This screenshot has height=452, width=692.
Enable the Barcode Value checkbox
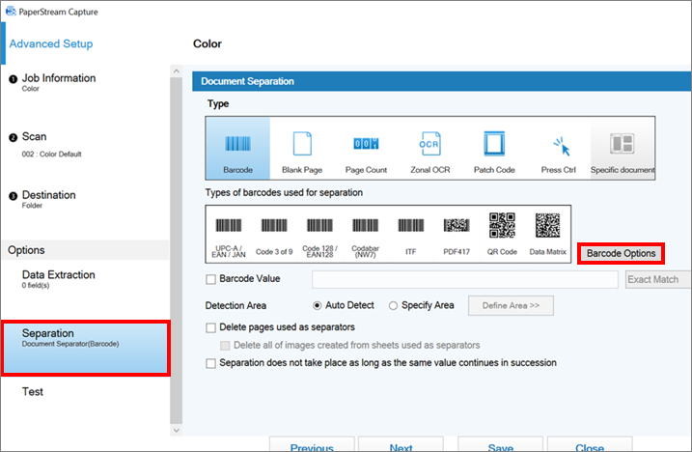pos(211,279)
